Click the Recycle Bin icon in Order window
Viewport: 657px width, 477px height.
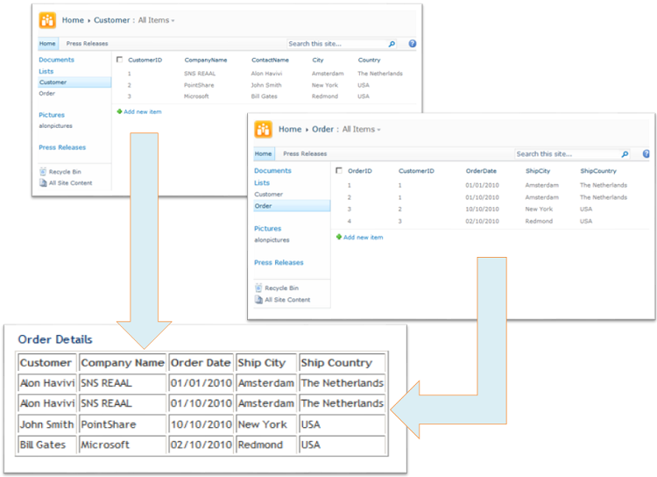coord(258,288)
